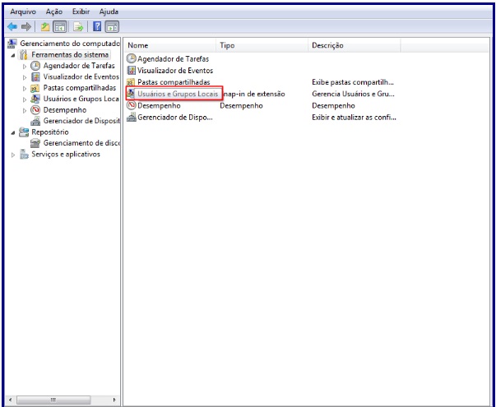The image size is (496, 407).
Task: Sort list by Descrição column header
Action: tap(355, 45)
